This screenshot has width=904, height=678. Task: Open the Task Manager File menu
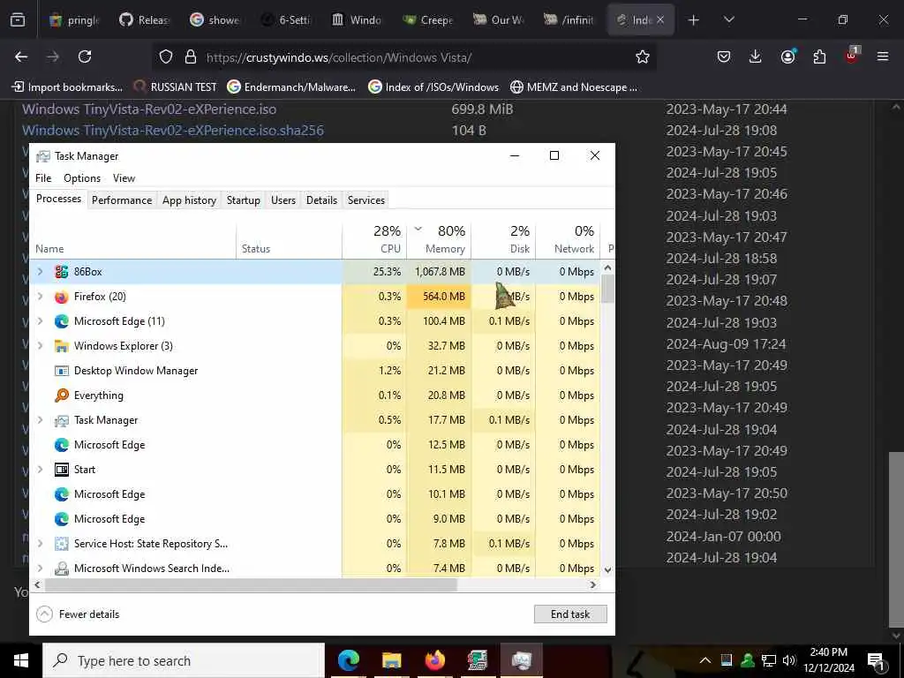(x=43, y=178)
